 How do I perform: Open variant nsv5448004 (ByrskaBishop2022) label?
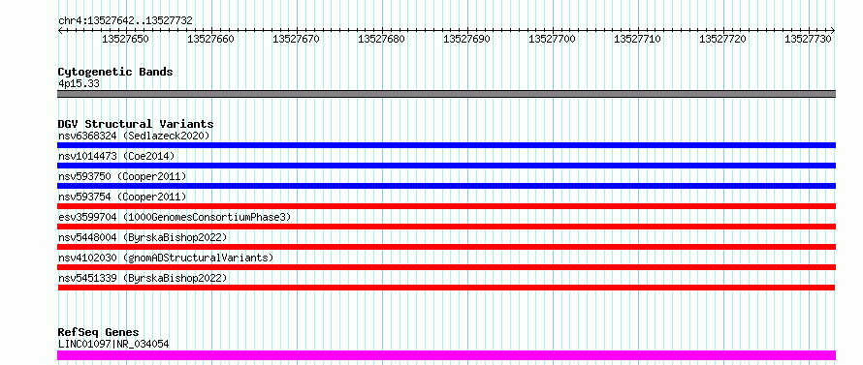click(x=143, y=237)
